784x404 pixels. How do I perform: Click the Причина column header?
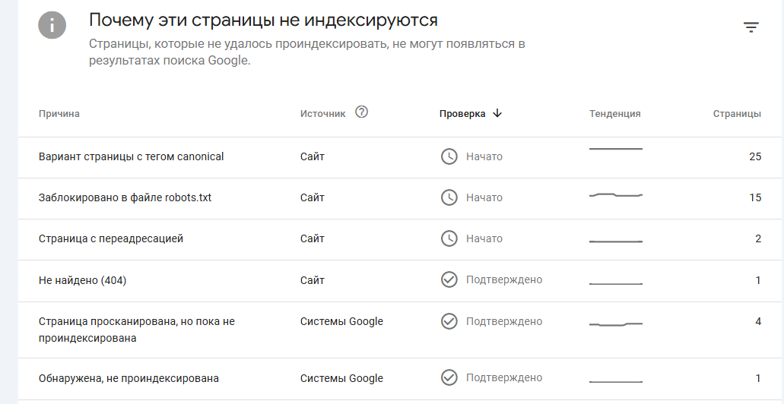click(59, 114)
